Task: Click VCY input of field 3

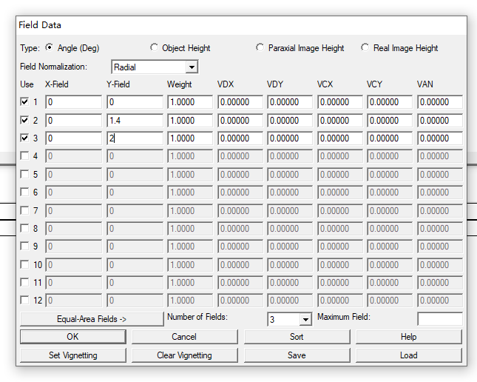Action: coord(390,138)
